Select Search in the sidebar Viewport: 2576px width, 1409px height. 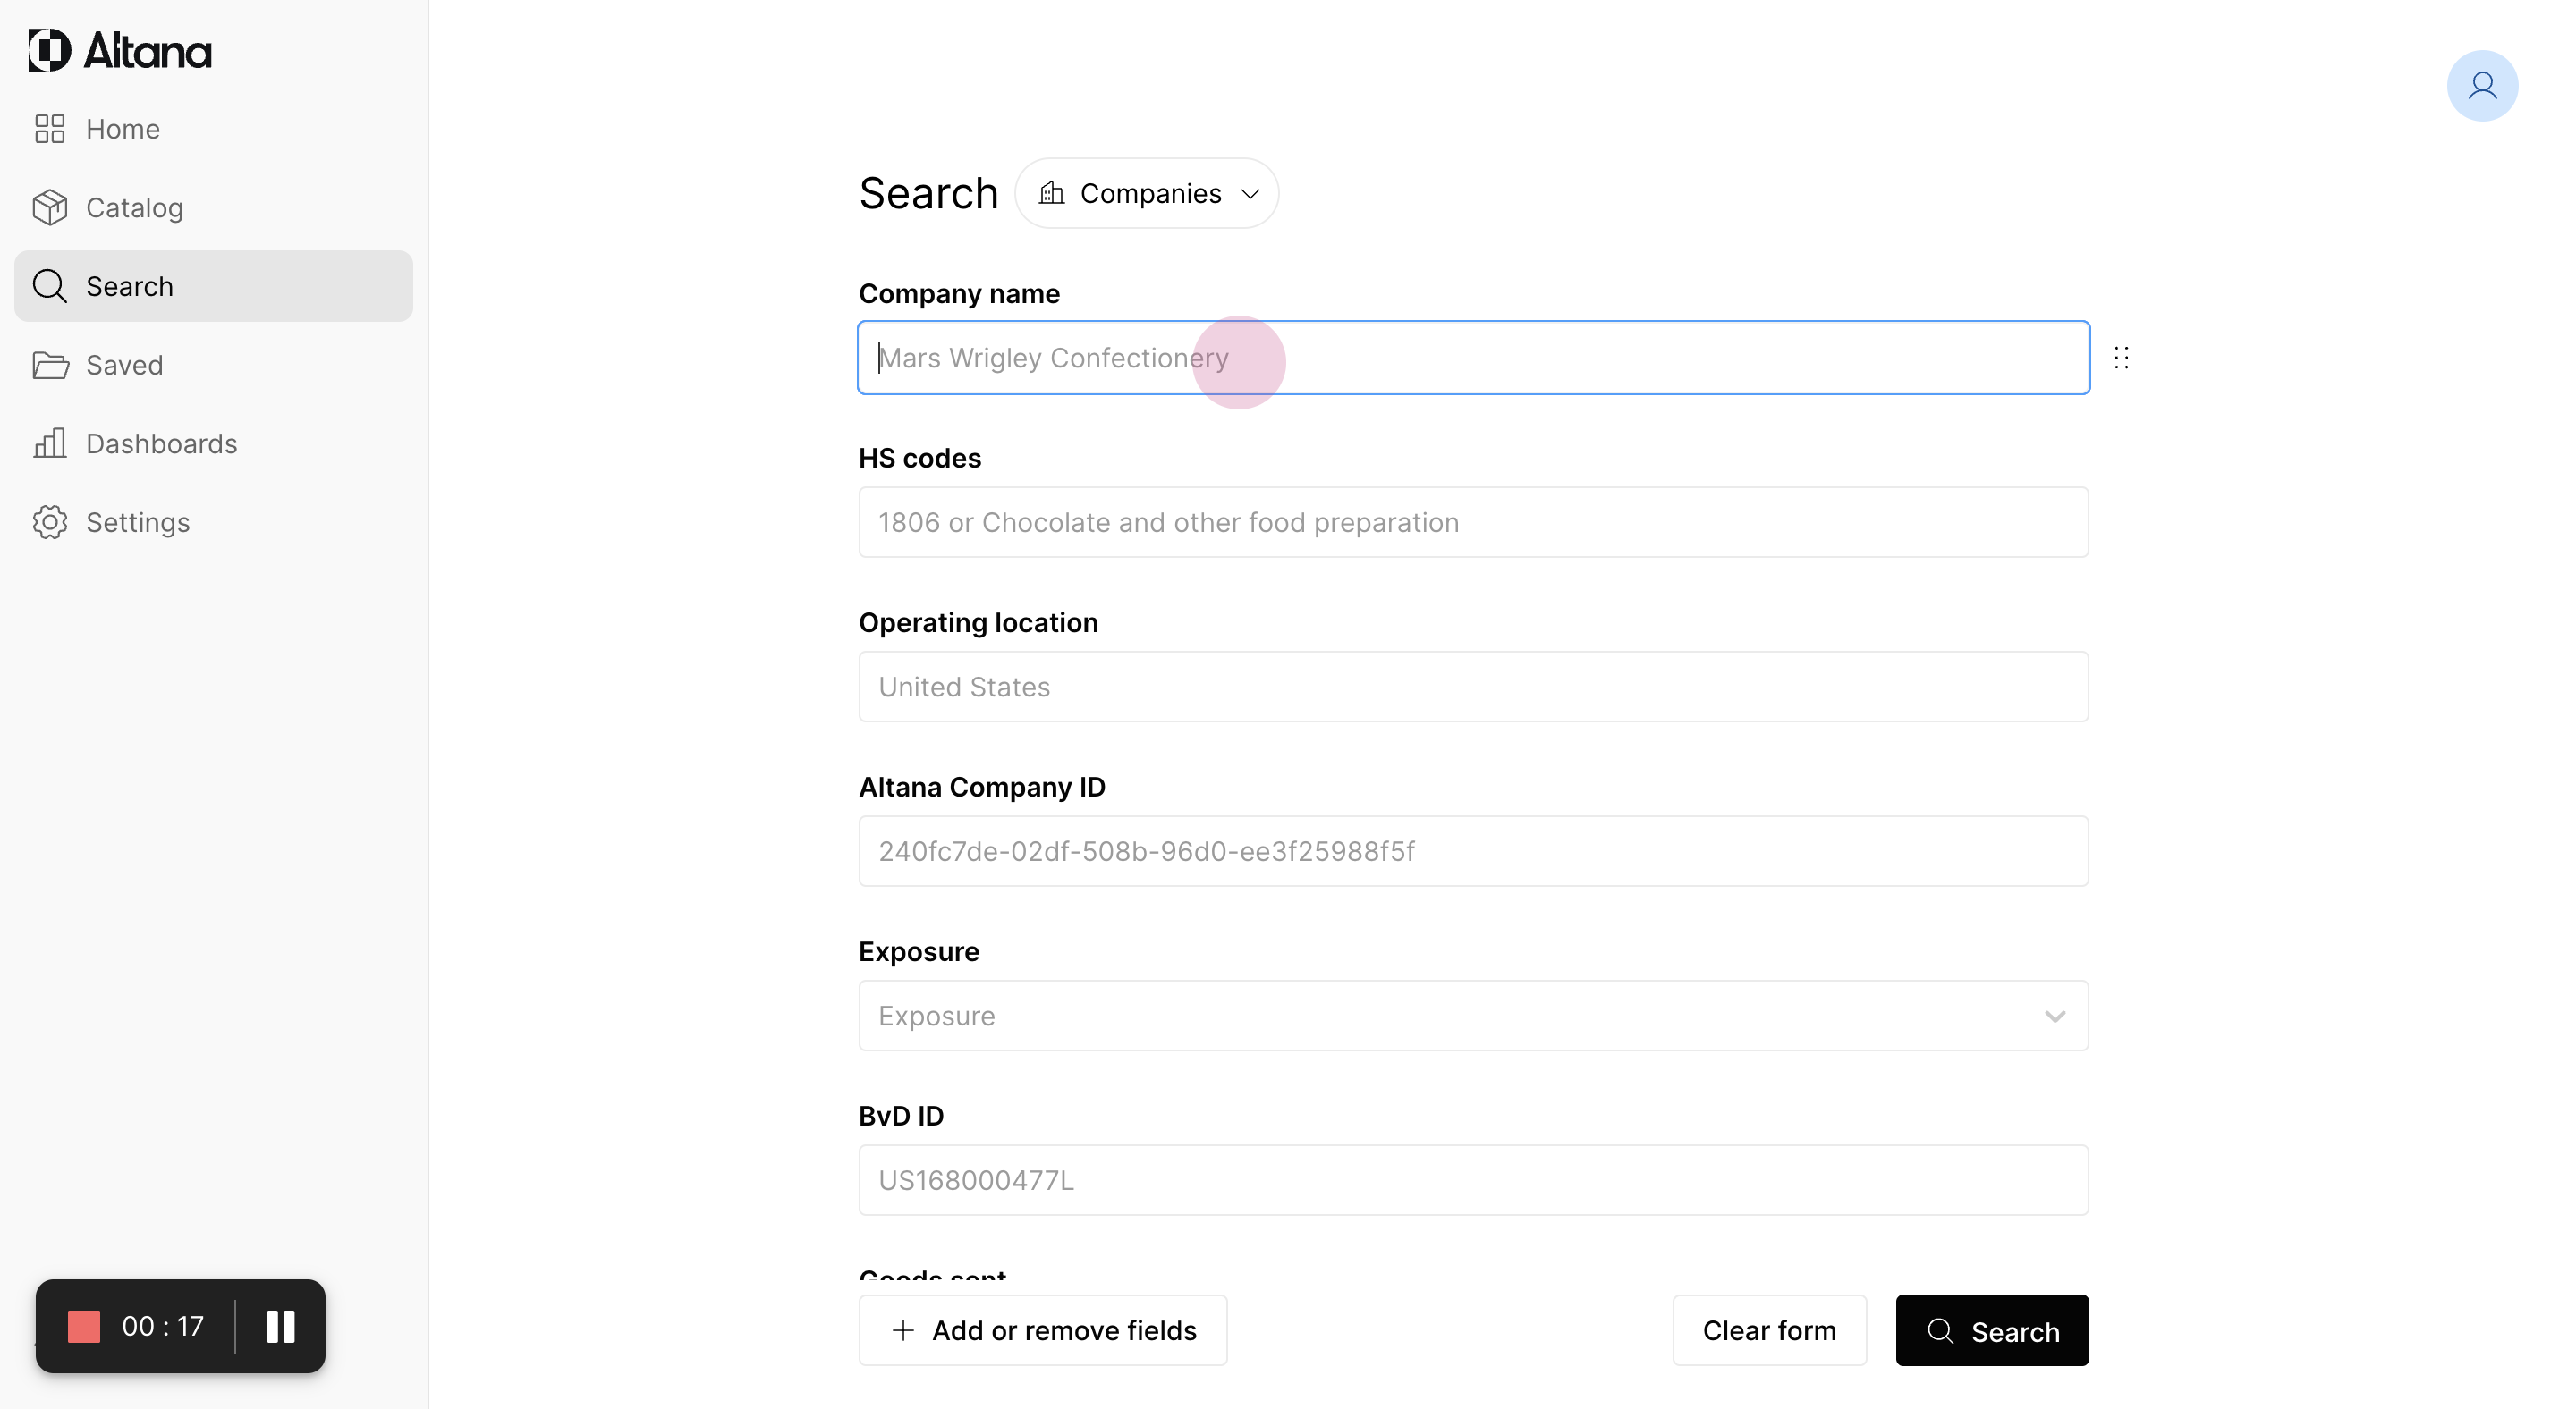(129, 287)
